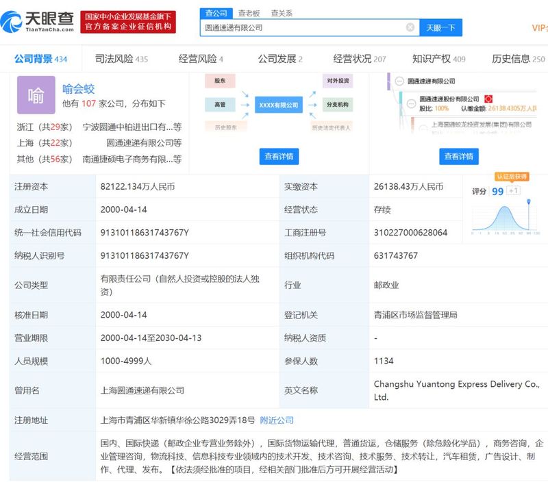Click the 对外投资 box in the diagram
The height and width of the screenshot is (482, 548).
tap(338, 81)
